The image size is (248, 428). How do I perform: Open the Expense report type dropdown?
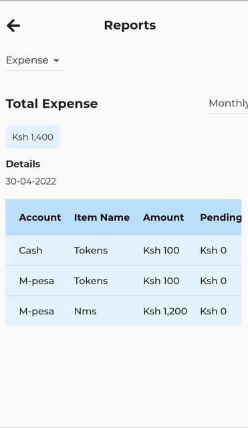tap(35, 60)
